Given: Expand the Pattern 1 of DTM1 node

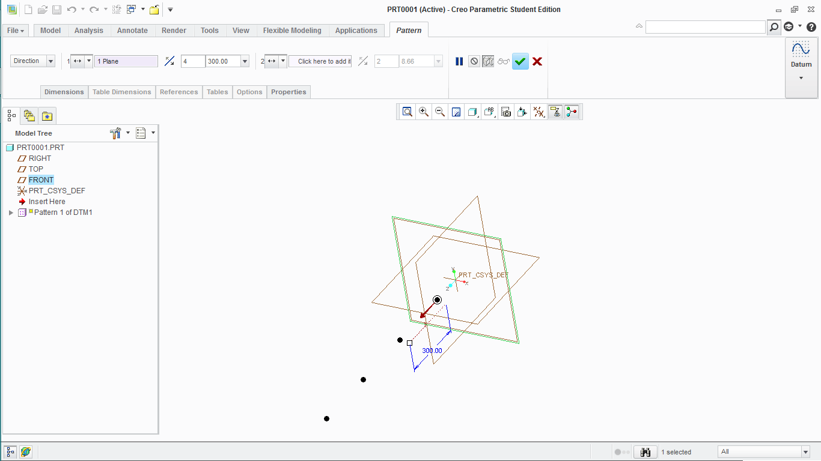Looking at the screenshot, I should pyautogui.click(x=11, y=212).
